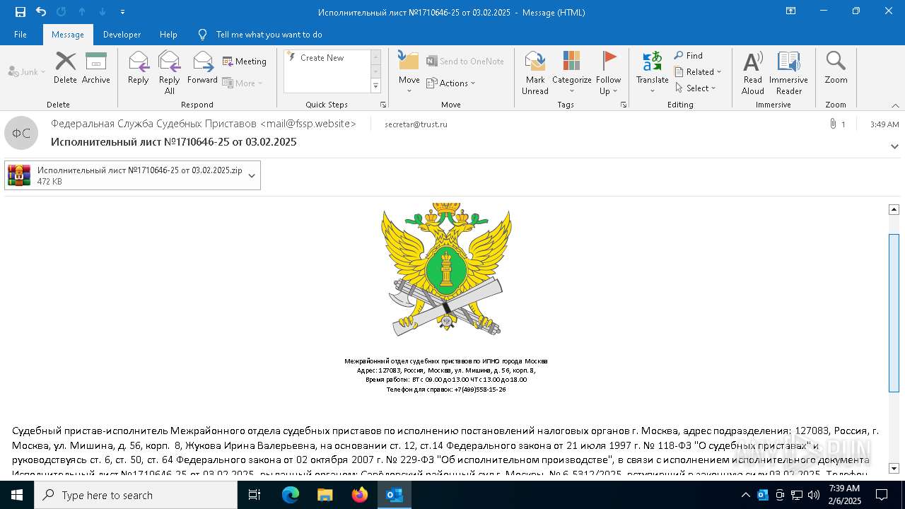Expand the Quick Steps gallery list

[x=375, y=86]
